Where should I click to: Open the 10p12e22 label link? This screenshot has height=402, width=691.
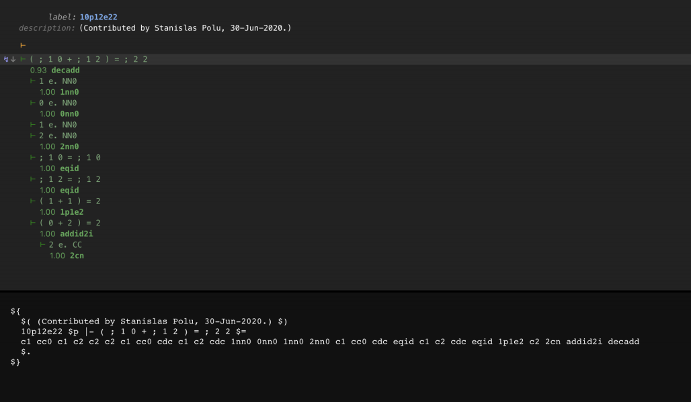coord(98,17)
